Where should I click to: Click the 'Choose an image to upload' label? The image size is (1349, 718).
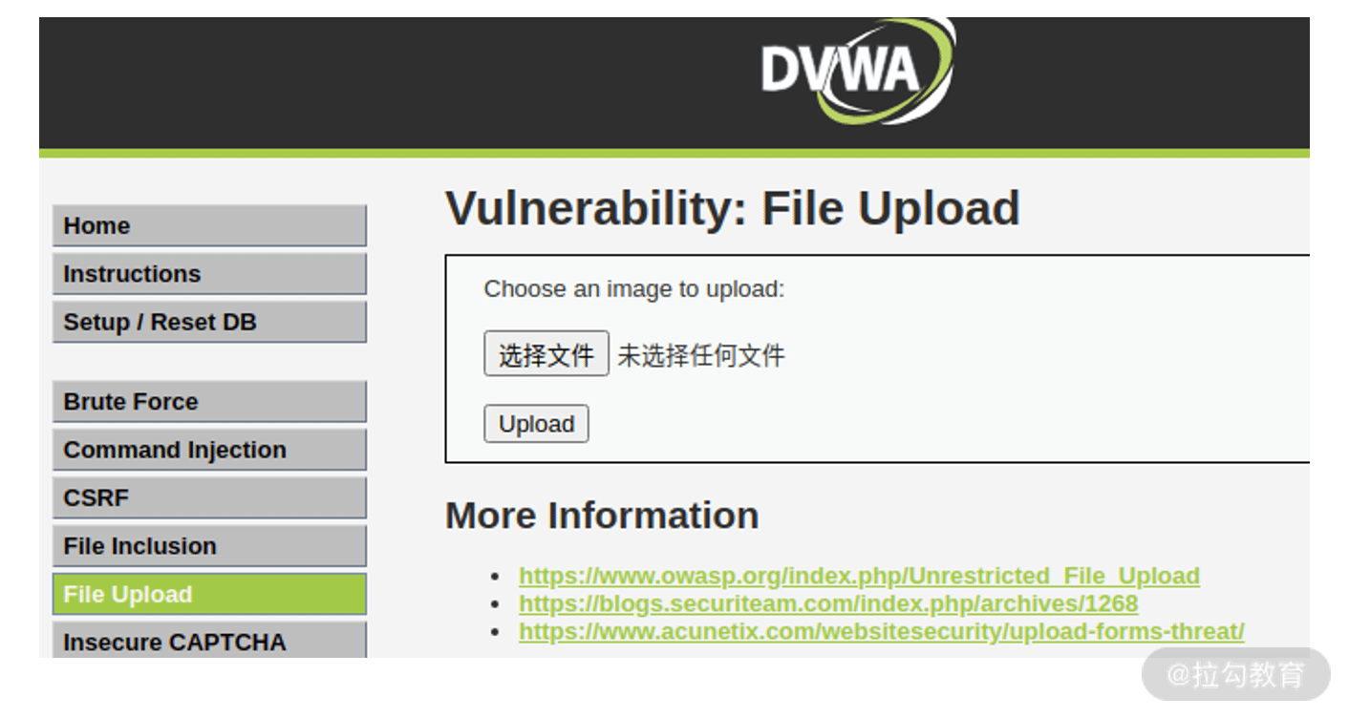634,289
